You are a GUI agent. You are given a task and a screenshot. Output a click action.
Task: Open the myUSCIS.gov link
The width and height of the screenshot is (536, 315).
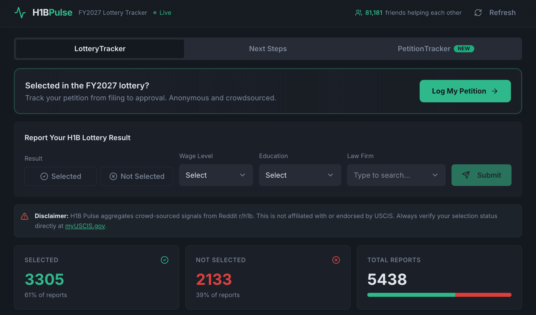point(85,226)
